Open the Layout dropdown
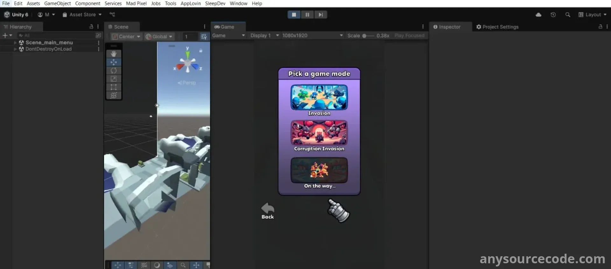Screen dimensions: 611x269 [x=593, y=15]
